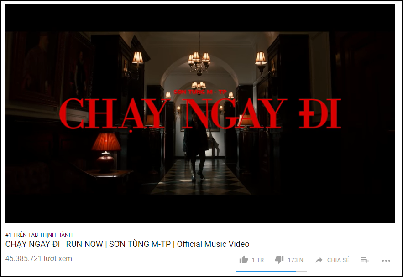
Task: Click the blue like ratio bar
Action: click(x=266, y=271)
